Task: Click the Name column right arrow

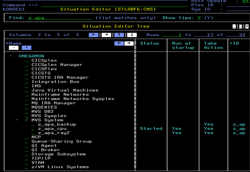Action: 129,43
